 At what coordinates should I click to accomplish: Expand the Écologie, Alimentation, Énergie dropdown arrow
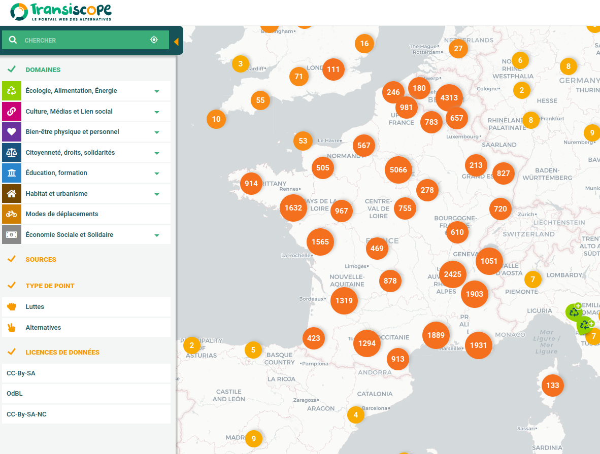coord(157,91)
